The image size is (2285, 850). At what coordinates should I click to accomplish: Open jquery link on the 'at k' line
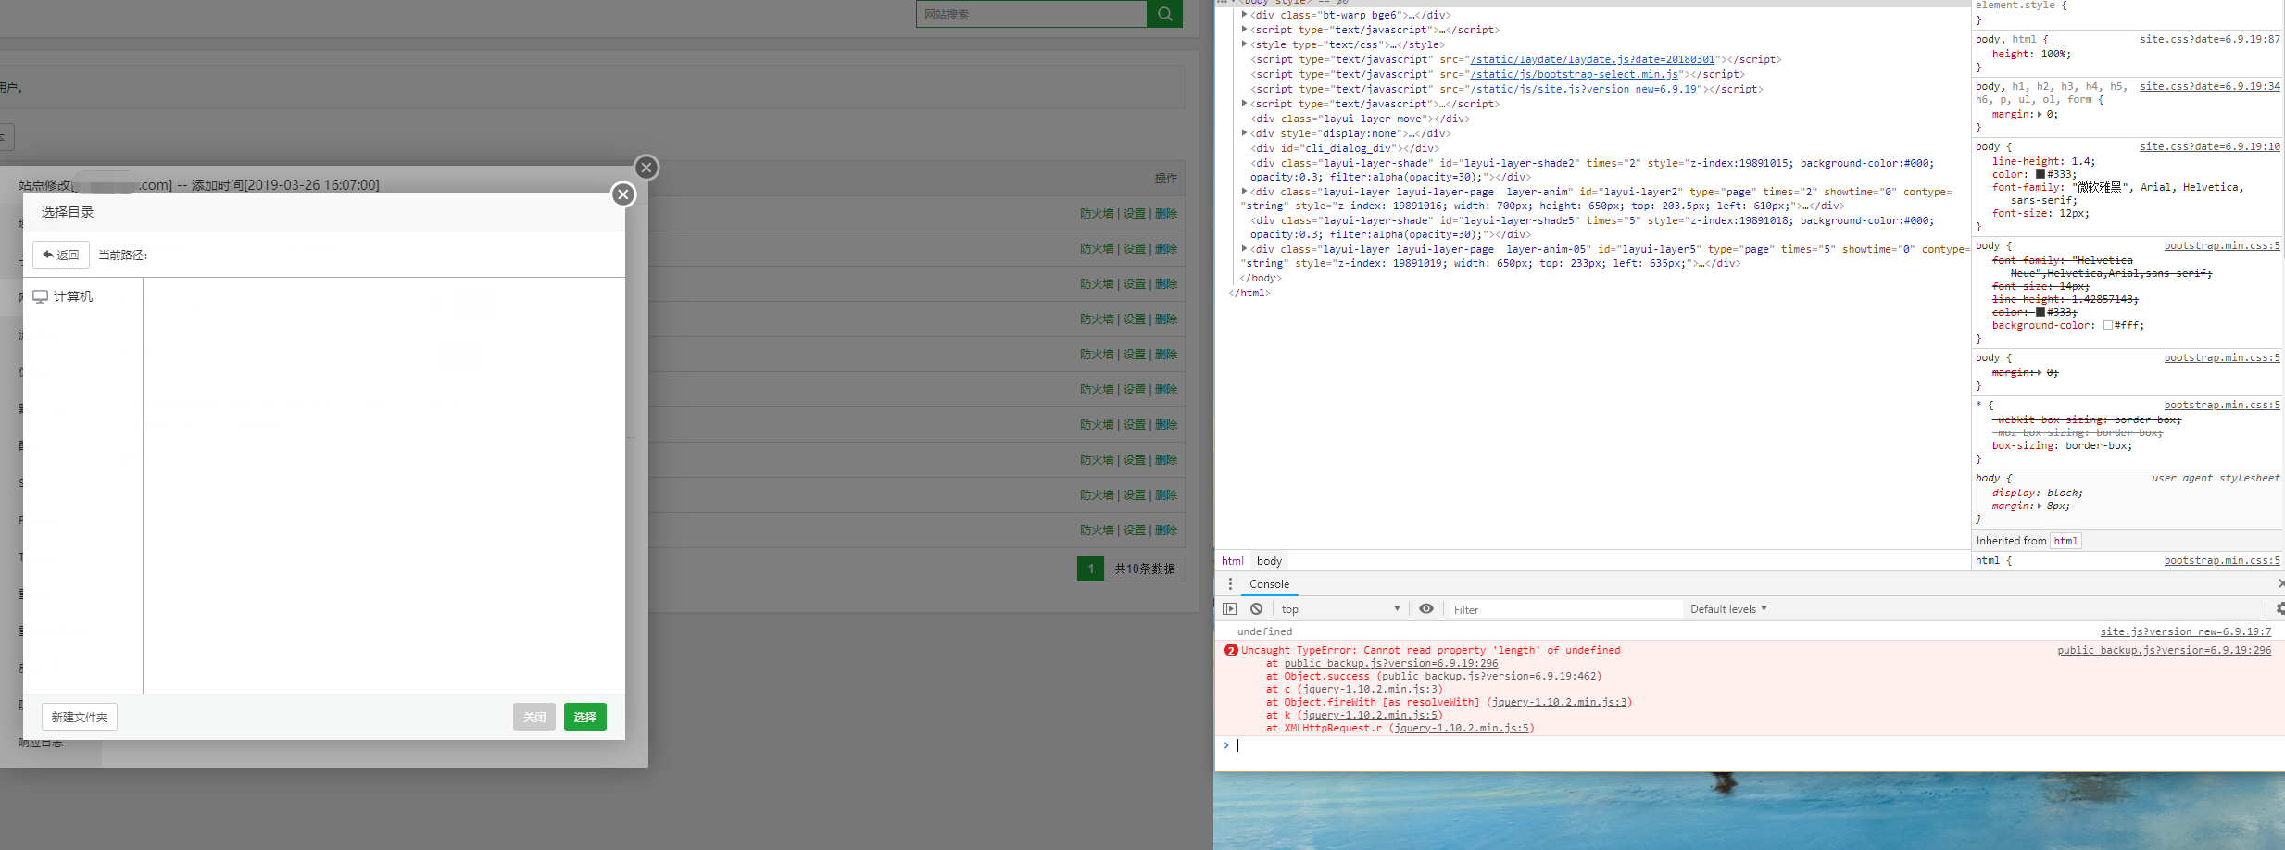point(1369,715)
